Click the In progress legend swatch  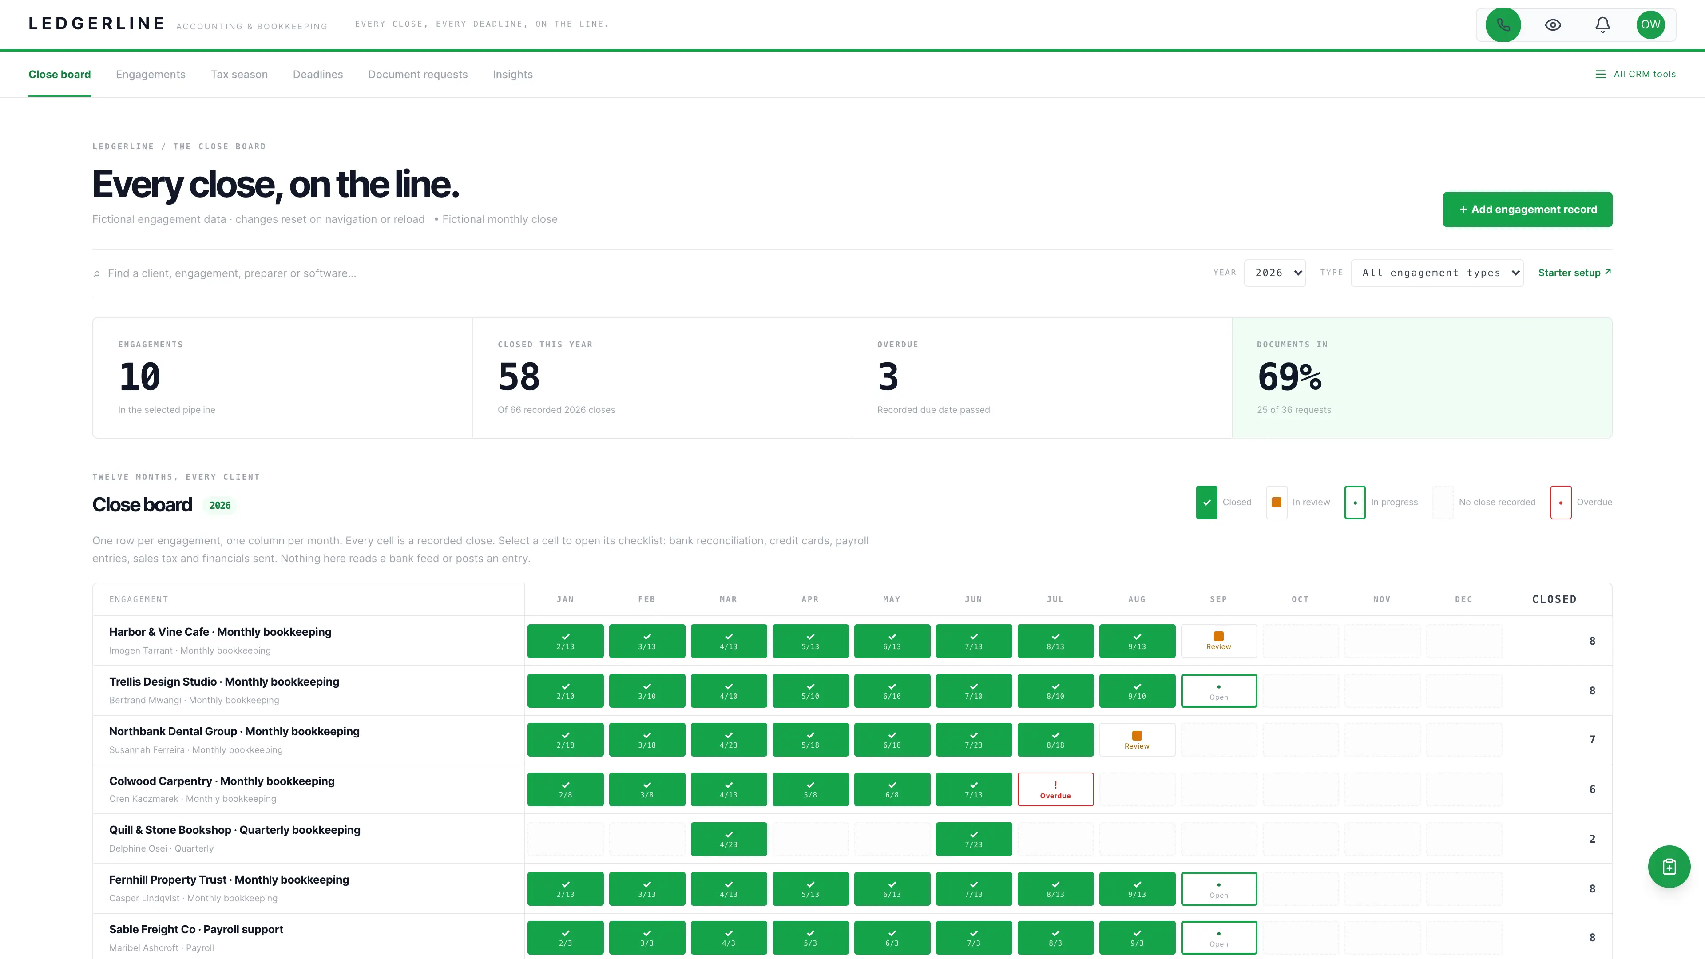1354,502
